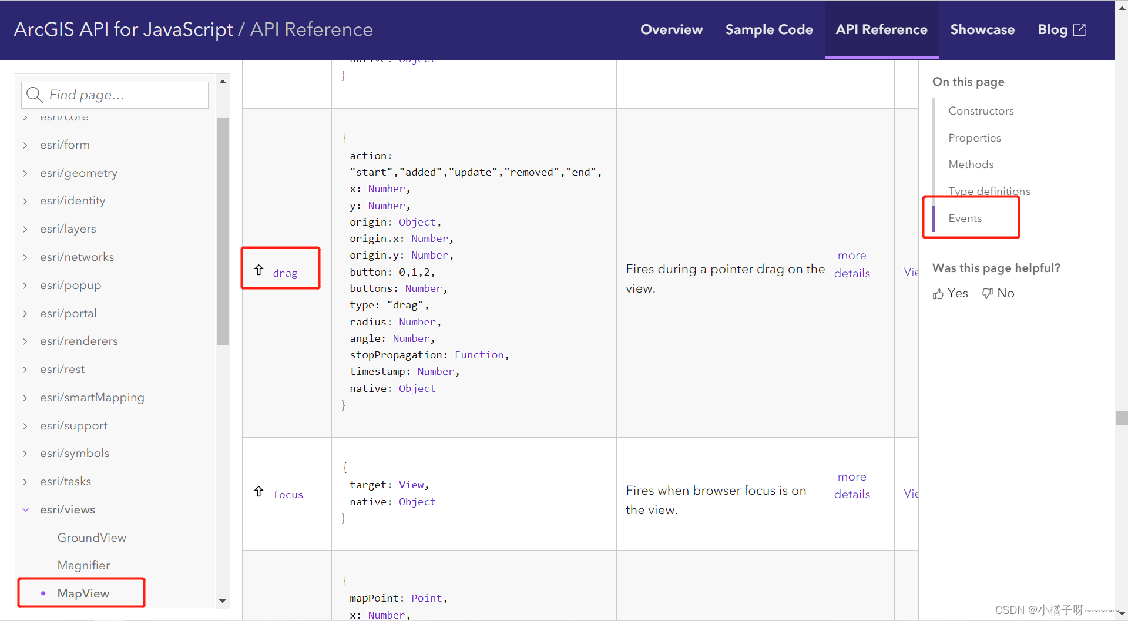Open the Overview tab
Viewport: 1128px width, 621px height.
(x=672, y=29)
